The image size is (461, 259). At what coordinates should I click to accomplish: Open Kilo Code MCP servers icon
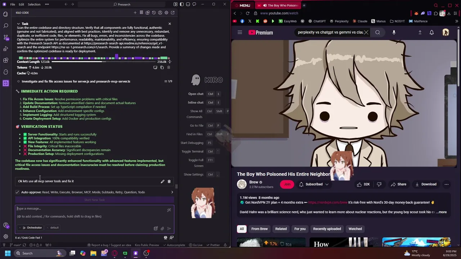141,13
